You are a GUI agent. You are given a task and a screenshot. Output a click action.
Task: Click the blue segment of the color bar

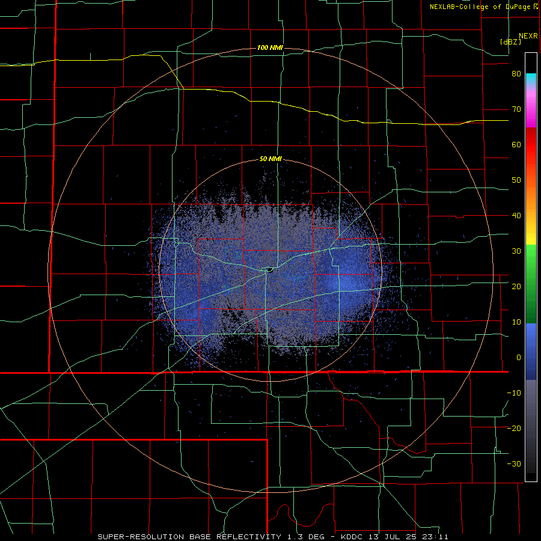[531, 352]
